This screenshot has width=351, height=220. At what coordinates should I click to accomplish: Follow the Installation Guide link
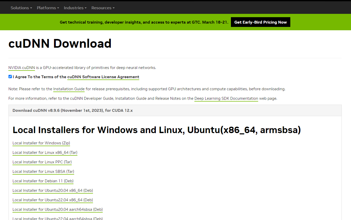point(69,89)
